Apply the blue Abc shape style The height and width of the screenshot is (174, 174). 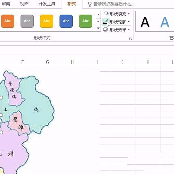(66, 21)
